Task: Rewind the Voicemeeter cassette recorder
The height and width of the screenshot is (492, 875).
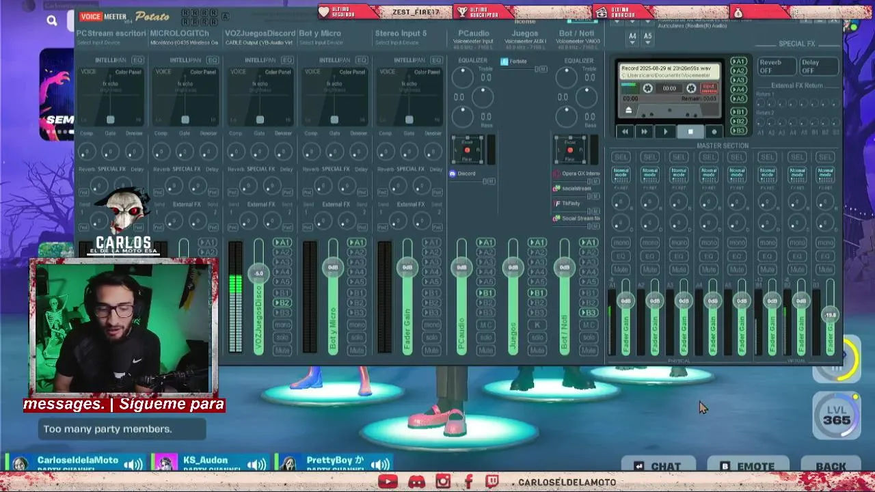Action: tap(625, 132)
